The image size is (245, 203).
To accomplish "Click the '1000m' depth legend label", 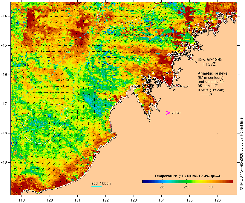I will [x=106, y=184].
